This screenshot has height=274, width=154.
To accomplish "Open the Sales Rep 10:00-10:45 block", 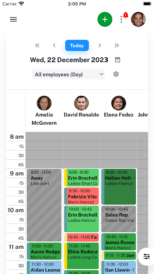I will coord(119,219).
